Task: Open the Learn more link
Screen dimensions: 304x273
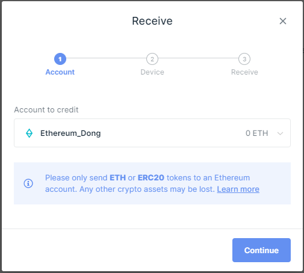Action: (x=238, y=189)
